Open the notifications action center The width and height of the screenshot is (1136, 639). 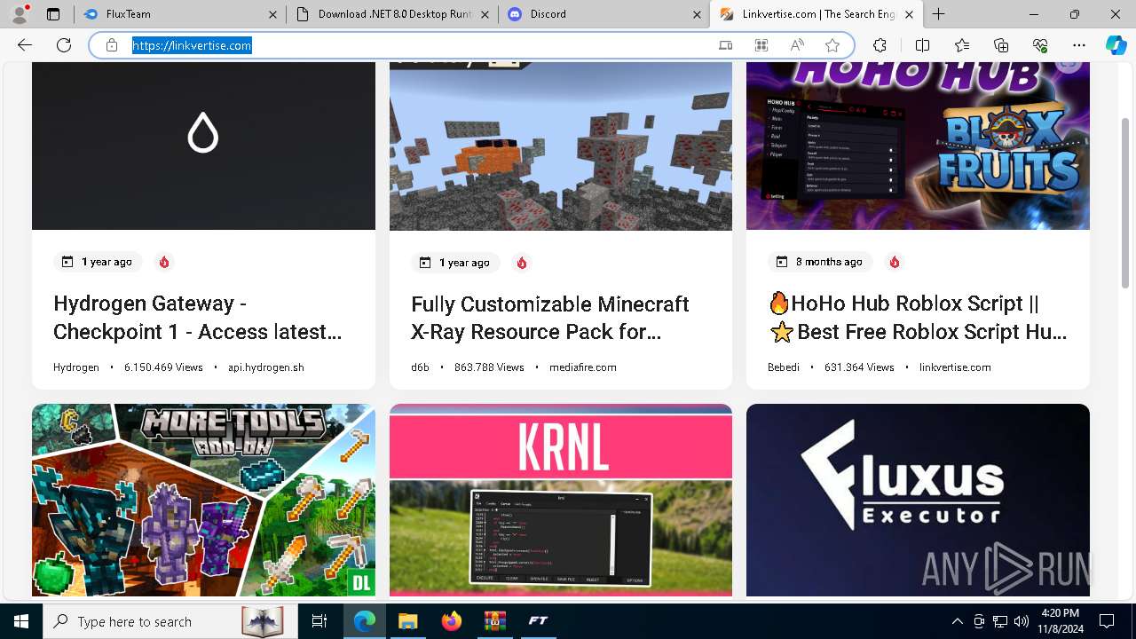tap(1107, 621)
